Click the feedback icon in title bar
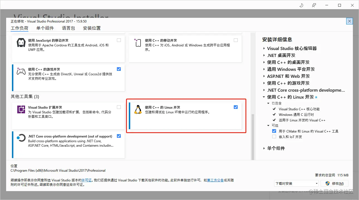This screenshot has width=359, height=200. coord(314,5)
